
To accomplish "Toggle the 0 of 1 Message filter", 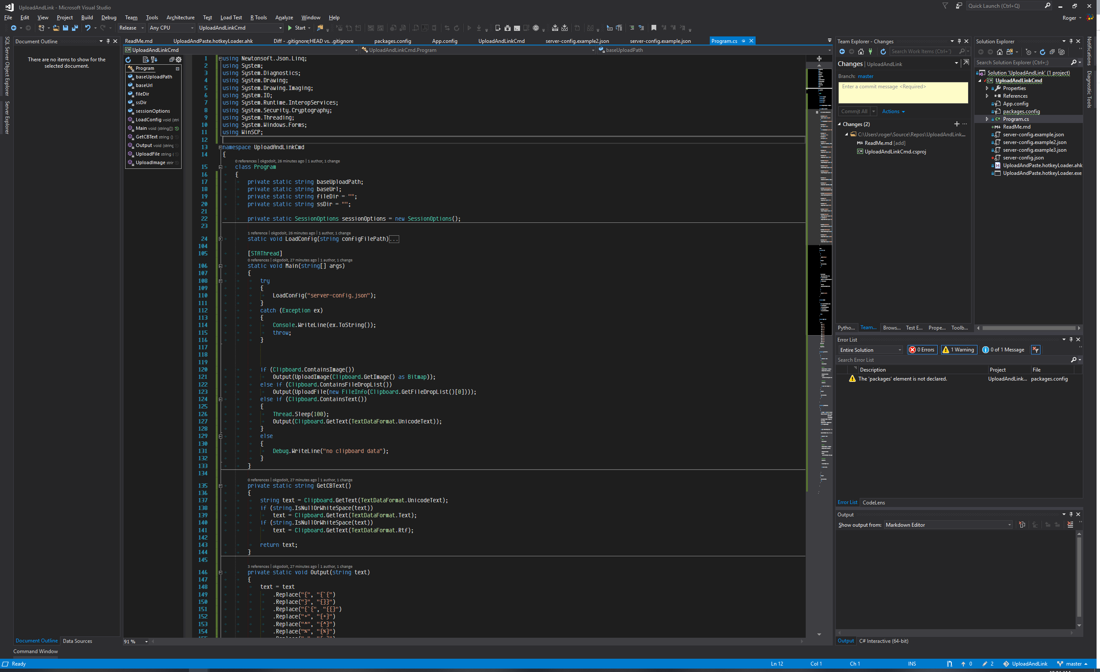I will coord(1003,350).
